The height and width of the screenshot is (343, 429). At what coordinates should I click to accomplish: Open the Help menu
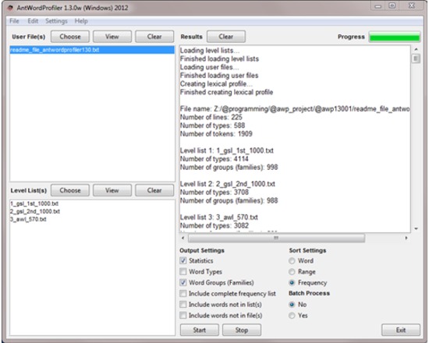point(81,21)
